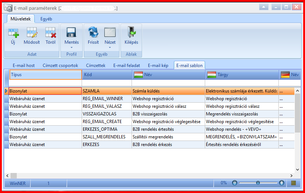Select the VISSZAIGAZOLAS row
This screenshot has height=193, width=305.
coord(149,114)
